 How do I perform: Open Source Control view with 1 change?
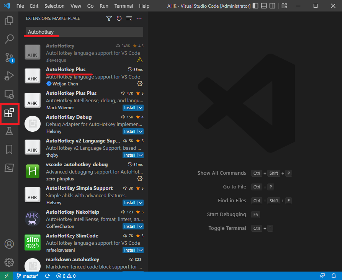tap(9, 58)
